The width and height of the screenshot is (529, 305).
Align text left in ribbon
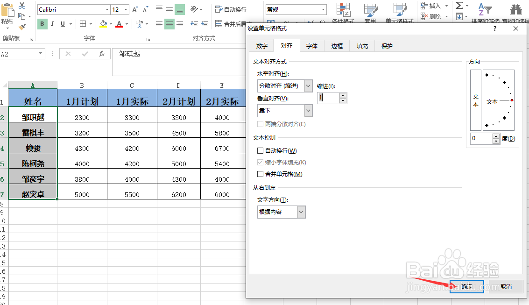(159, 24)
